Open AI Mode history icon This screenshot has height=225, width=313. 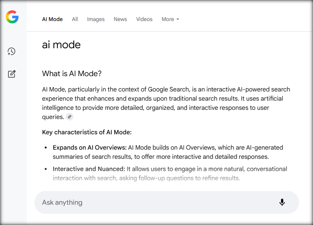click(x=11, y=52)
